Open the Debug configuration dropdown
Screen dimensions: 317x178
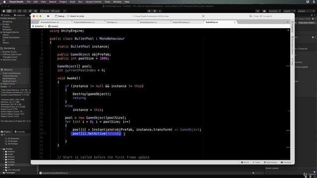60,16
